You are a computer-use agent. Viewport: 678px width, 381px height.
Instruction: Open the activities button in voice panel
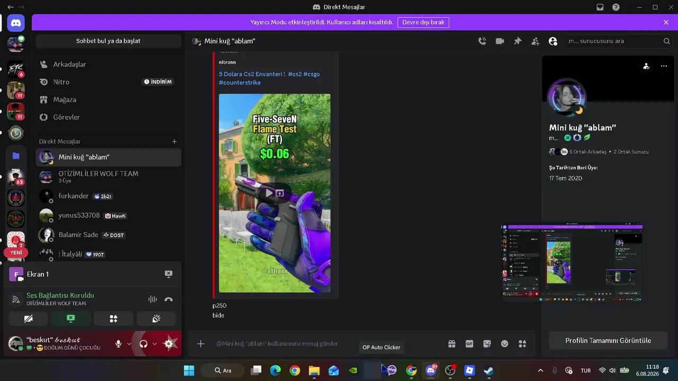coord(113,319)
